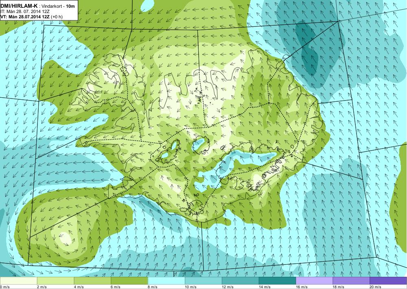The height and width of the screenshot is (289, 407).
Task: Click the '(+0 h)' forecast offset text
Action: tap(57, 17)
